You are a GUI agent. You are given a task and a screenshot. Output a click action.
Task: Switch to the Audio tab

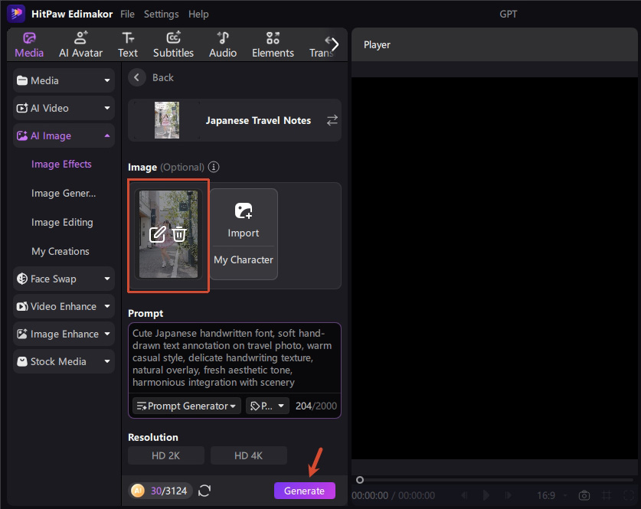[223, 45]
